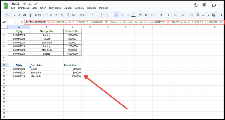This screenshot has width=225, height=120.
Task: Click the undo arrow
Action: pos(13,15)
